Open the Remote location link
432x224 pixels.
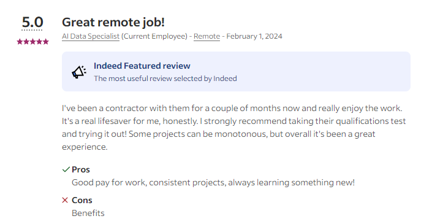pyautogui.click(x=207, y=36)
